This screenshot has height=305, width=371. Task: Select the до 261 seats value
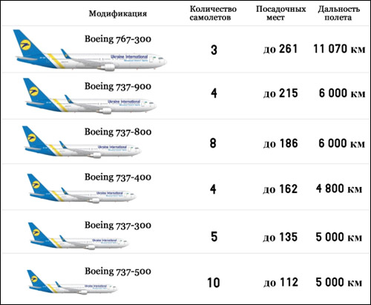tap(280, 49)
